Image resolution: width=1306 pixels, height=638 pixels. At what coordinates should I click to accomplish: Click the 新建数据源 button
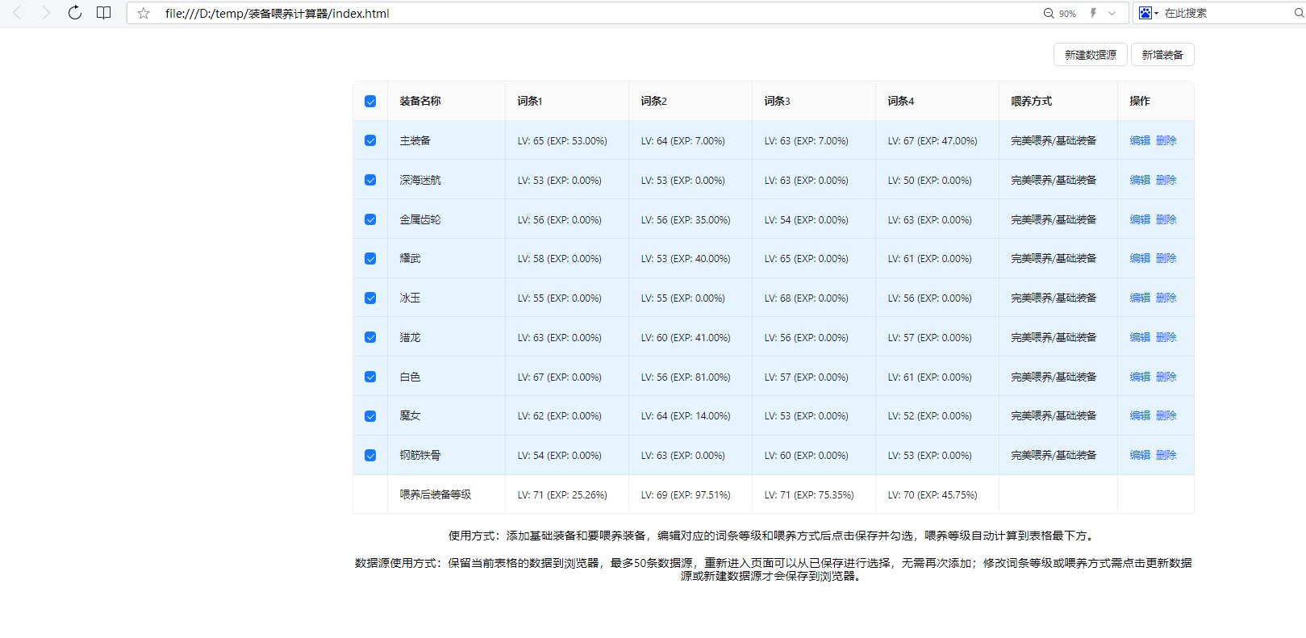pos(1090,55)
